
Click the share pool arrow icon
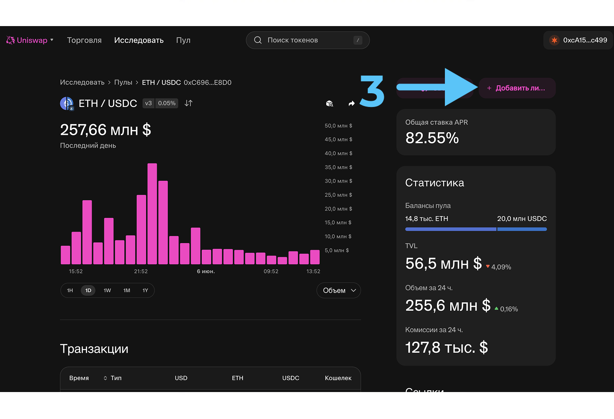click(351, 103)
